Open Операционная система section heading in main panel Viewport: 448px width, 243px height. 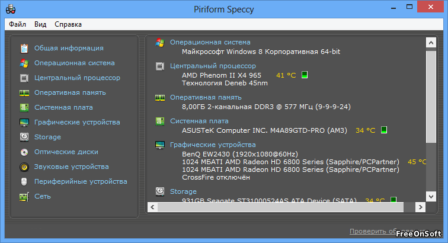(x=210, y=42)
